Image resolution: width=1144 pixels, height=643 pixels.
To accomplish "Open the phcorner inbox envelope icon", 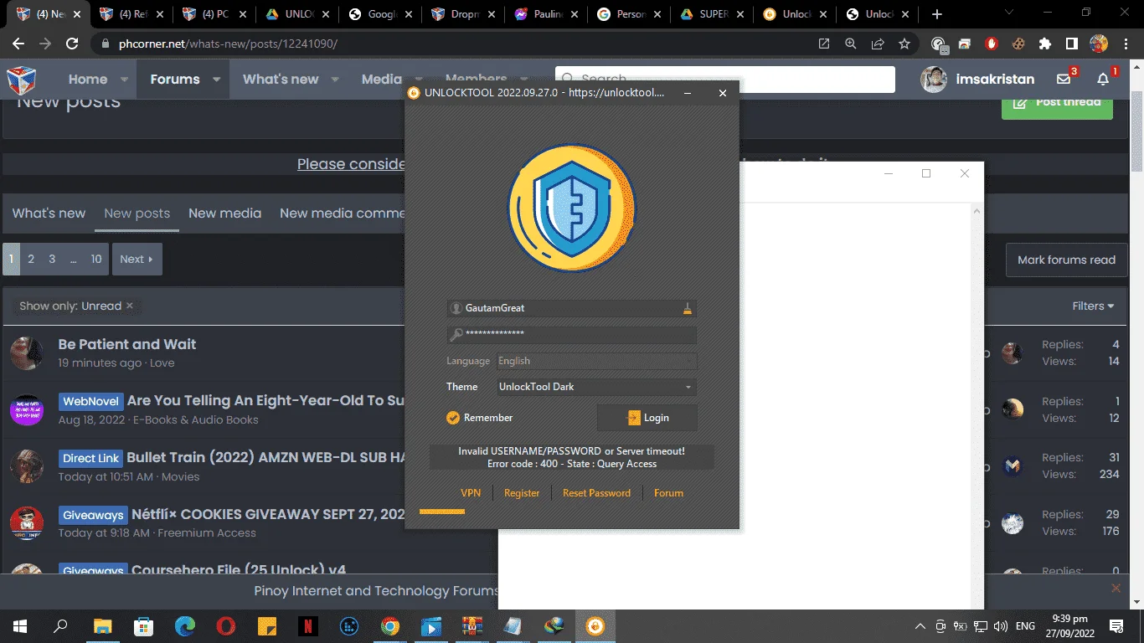I will [x=1064, y=79].
